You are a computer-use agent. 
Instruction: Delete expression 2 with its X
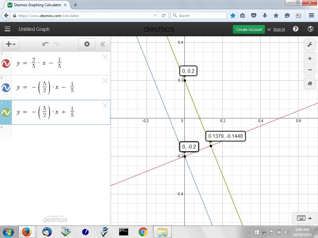[x=105, y=81]
